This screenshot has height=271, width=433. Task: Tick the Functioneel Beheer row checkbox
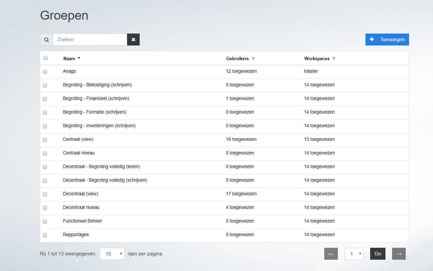tap(45, 222)
